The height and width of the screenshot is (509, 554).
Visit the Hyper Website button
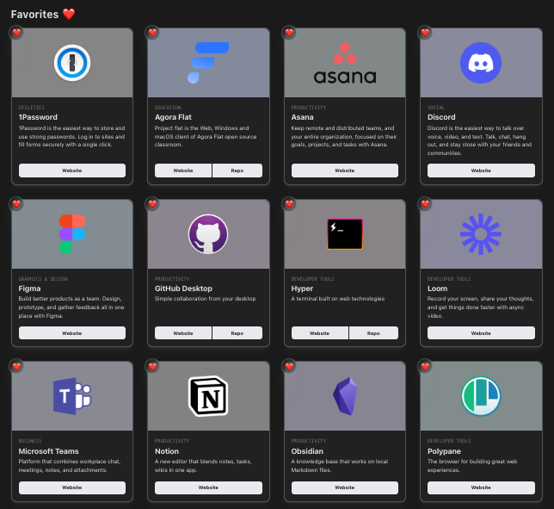[x=319, y=333]
